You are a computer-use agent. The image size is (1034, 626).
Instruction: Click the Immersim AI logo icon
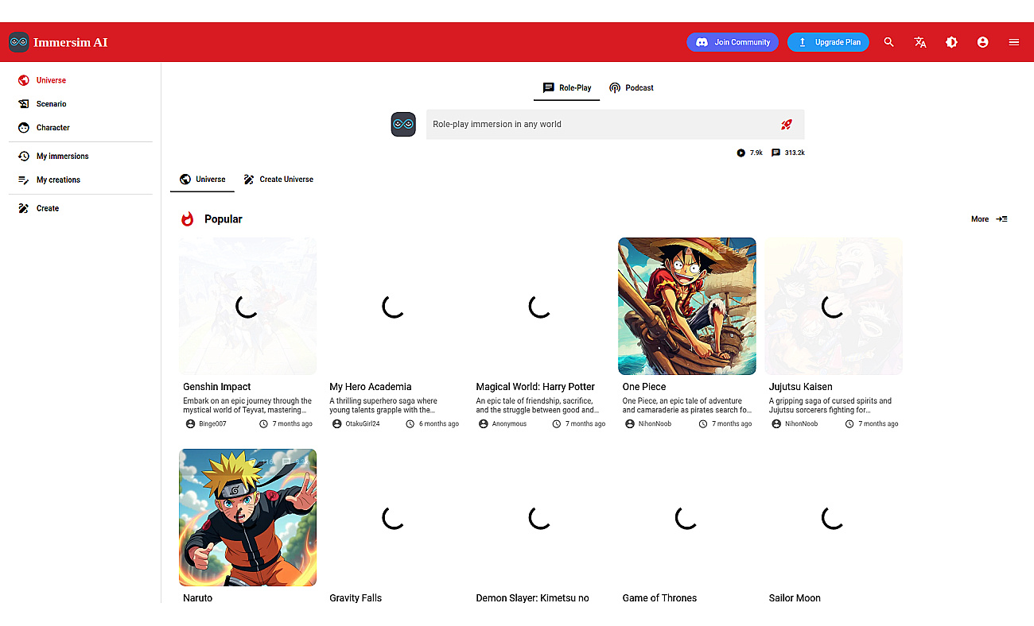19,42
